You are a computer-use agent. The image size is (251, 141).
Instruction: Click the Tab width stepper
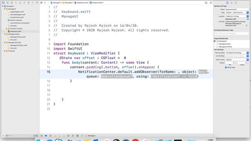point(236,63)
